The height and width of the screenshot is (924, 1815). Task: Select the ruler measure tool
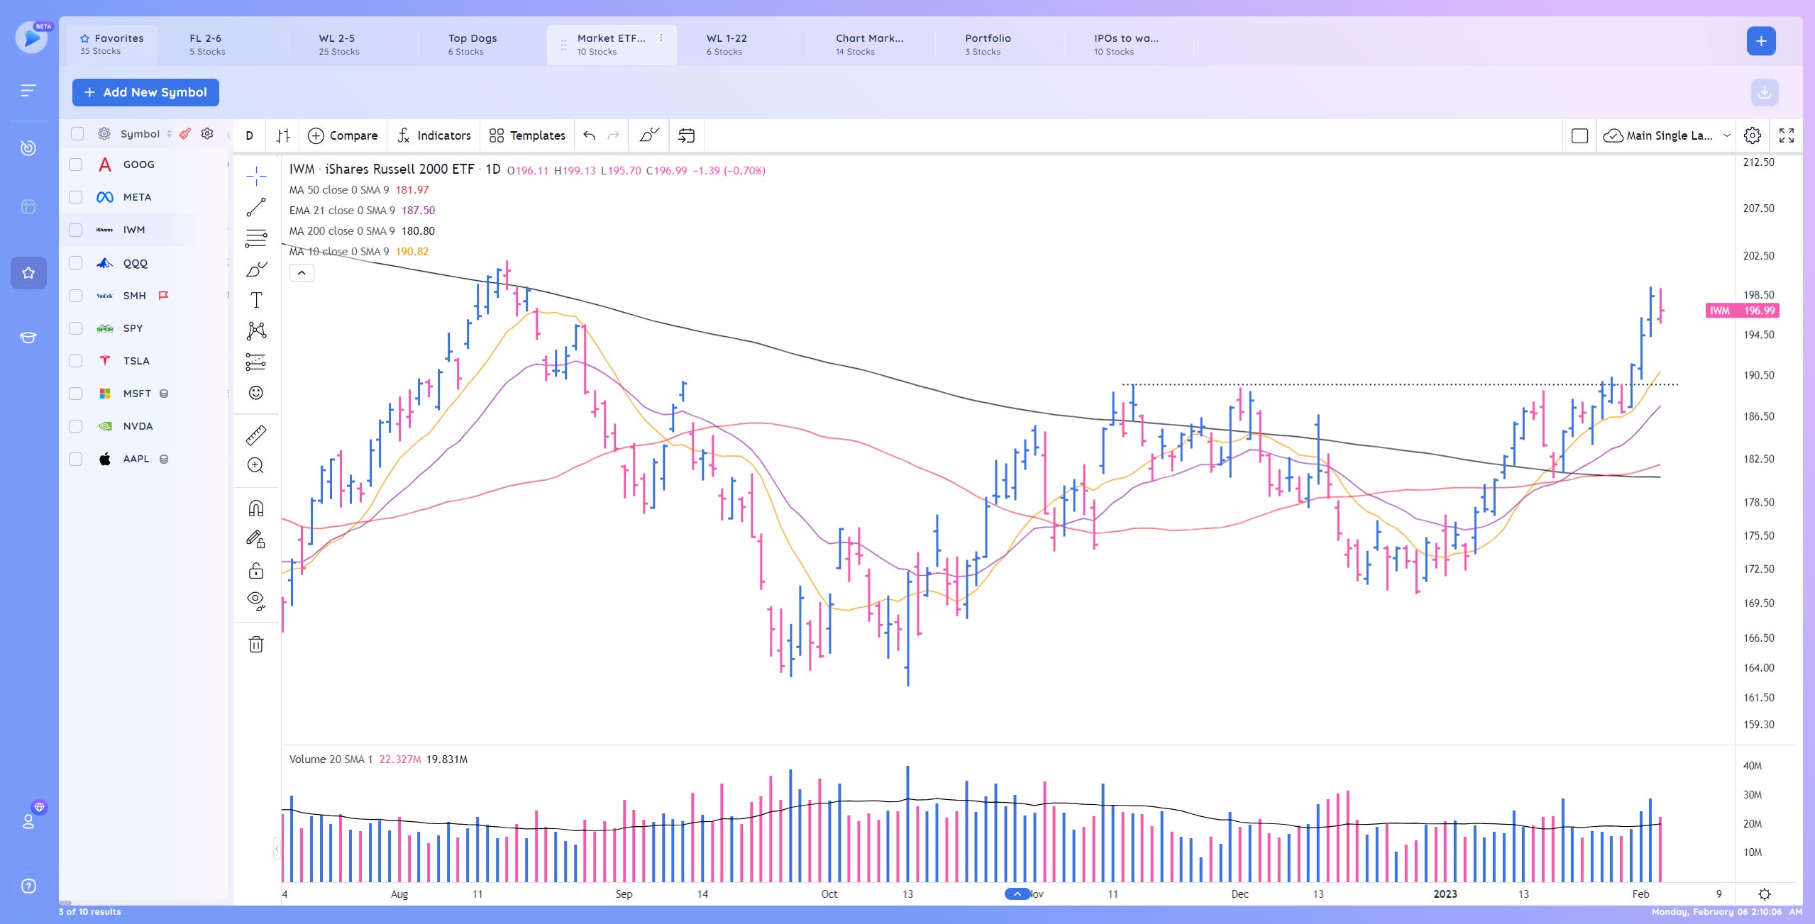click(x=256, y=435)
